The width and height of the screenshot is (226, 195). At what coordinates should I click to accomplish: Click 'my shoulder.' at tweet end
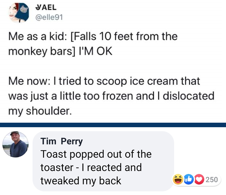pos(40,111)
